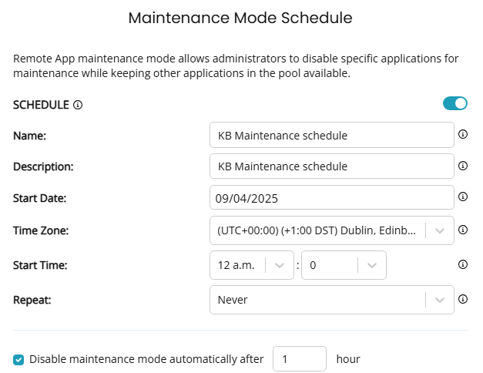Image resolution: width=483 pixels, height=373 pixels.
Task: Expand the Repeat dropdown set to Never
Action: (332, 300)
